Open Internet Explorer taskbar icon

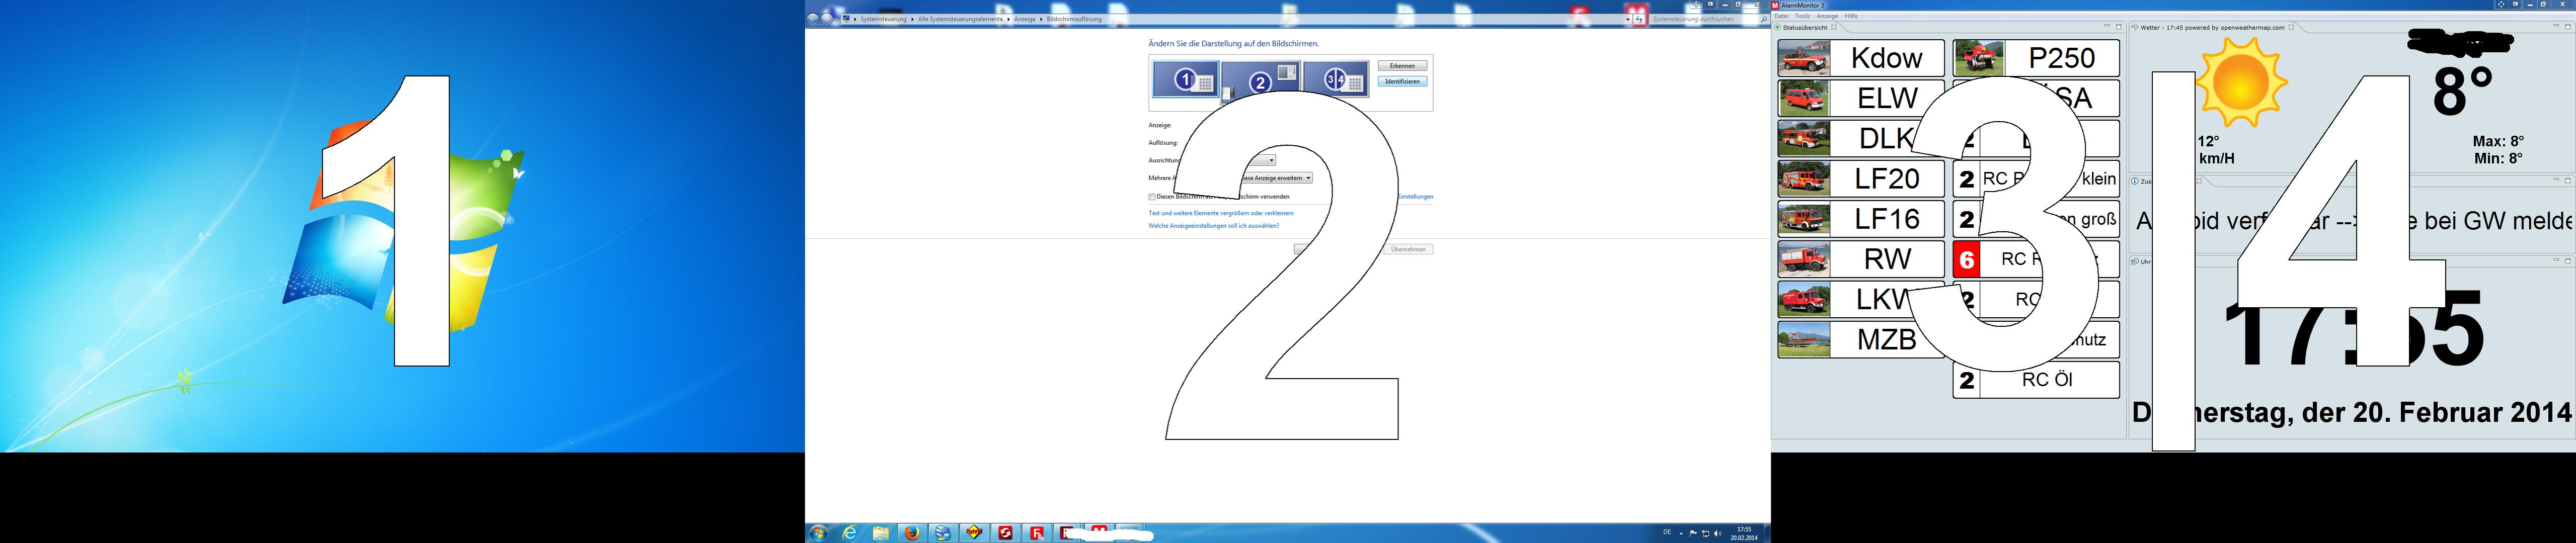850,533
